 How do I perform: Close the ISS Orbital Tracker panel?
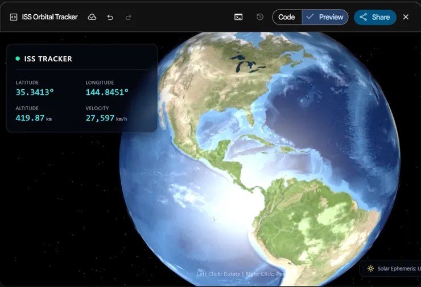pyautogui.click(x=406, y=17)
